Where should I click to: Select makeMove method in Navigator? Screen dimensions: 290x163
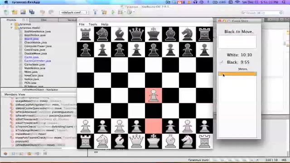coord(31,134)
